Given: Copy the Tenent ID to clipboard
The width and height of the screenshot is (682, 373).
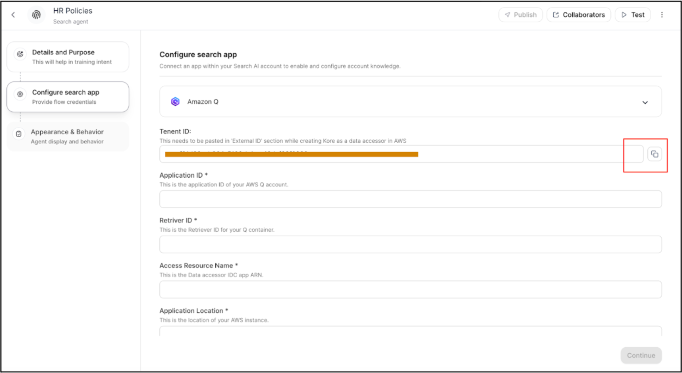Looking at the screenshot, I should click(x=654, y=154).
